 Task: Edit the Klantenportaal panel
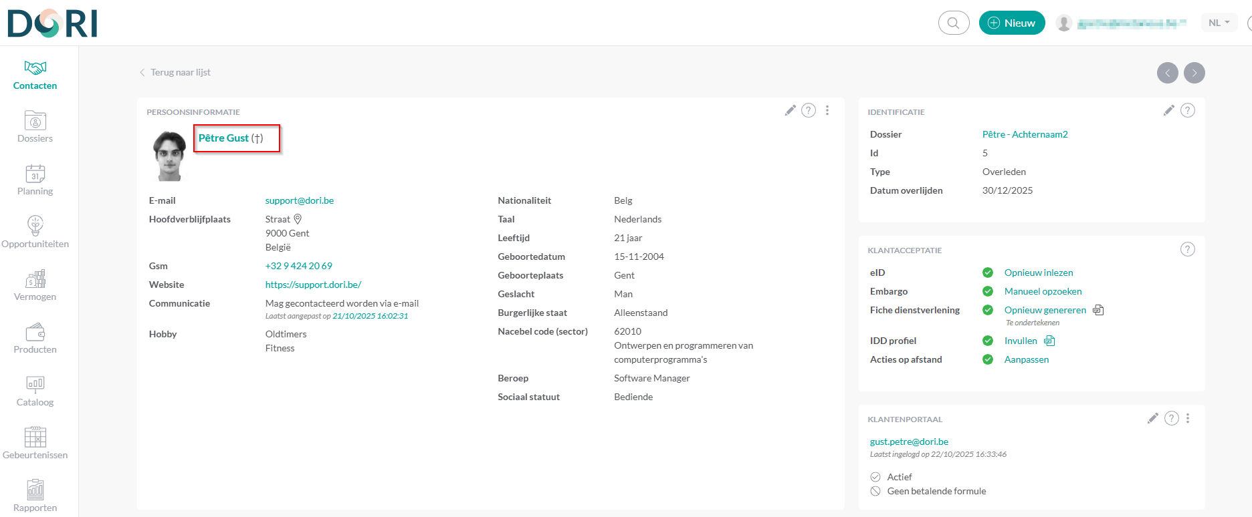pyautogui.click(x=1152, y=419)
